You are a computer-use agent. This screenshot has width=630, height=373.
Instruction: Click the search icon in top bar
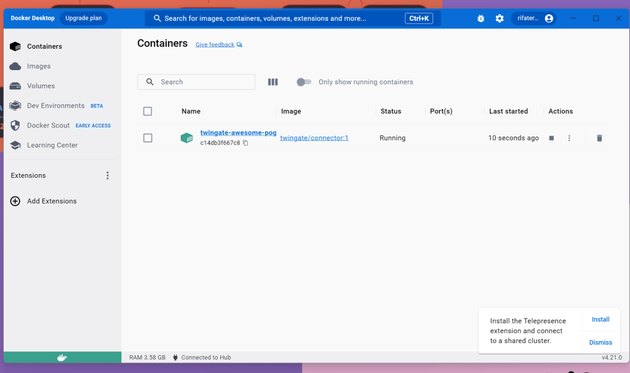click(157, 18)
